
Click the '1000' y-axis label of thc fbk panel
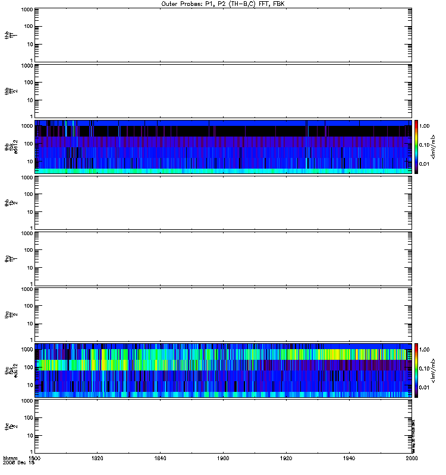click(27, 350)
